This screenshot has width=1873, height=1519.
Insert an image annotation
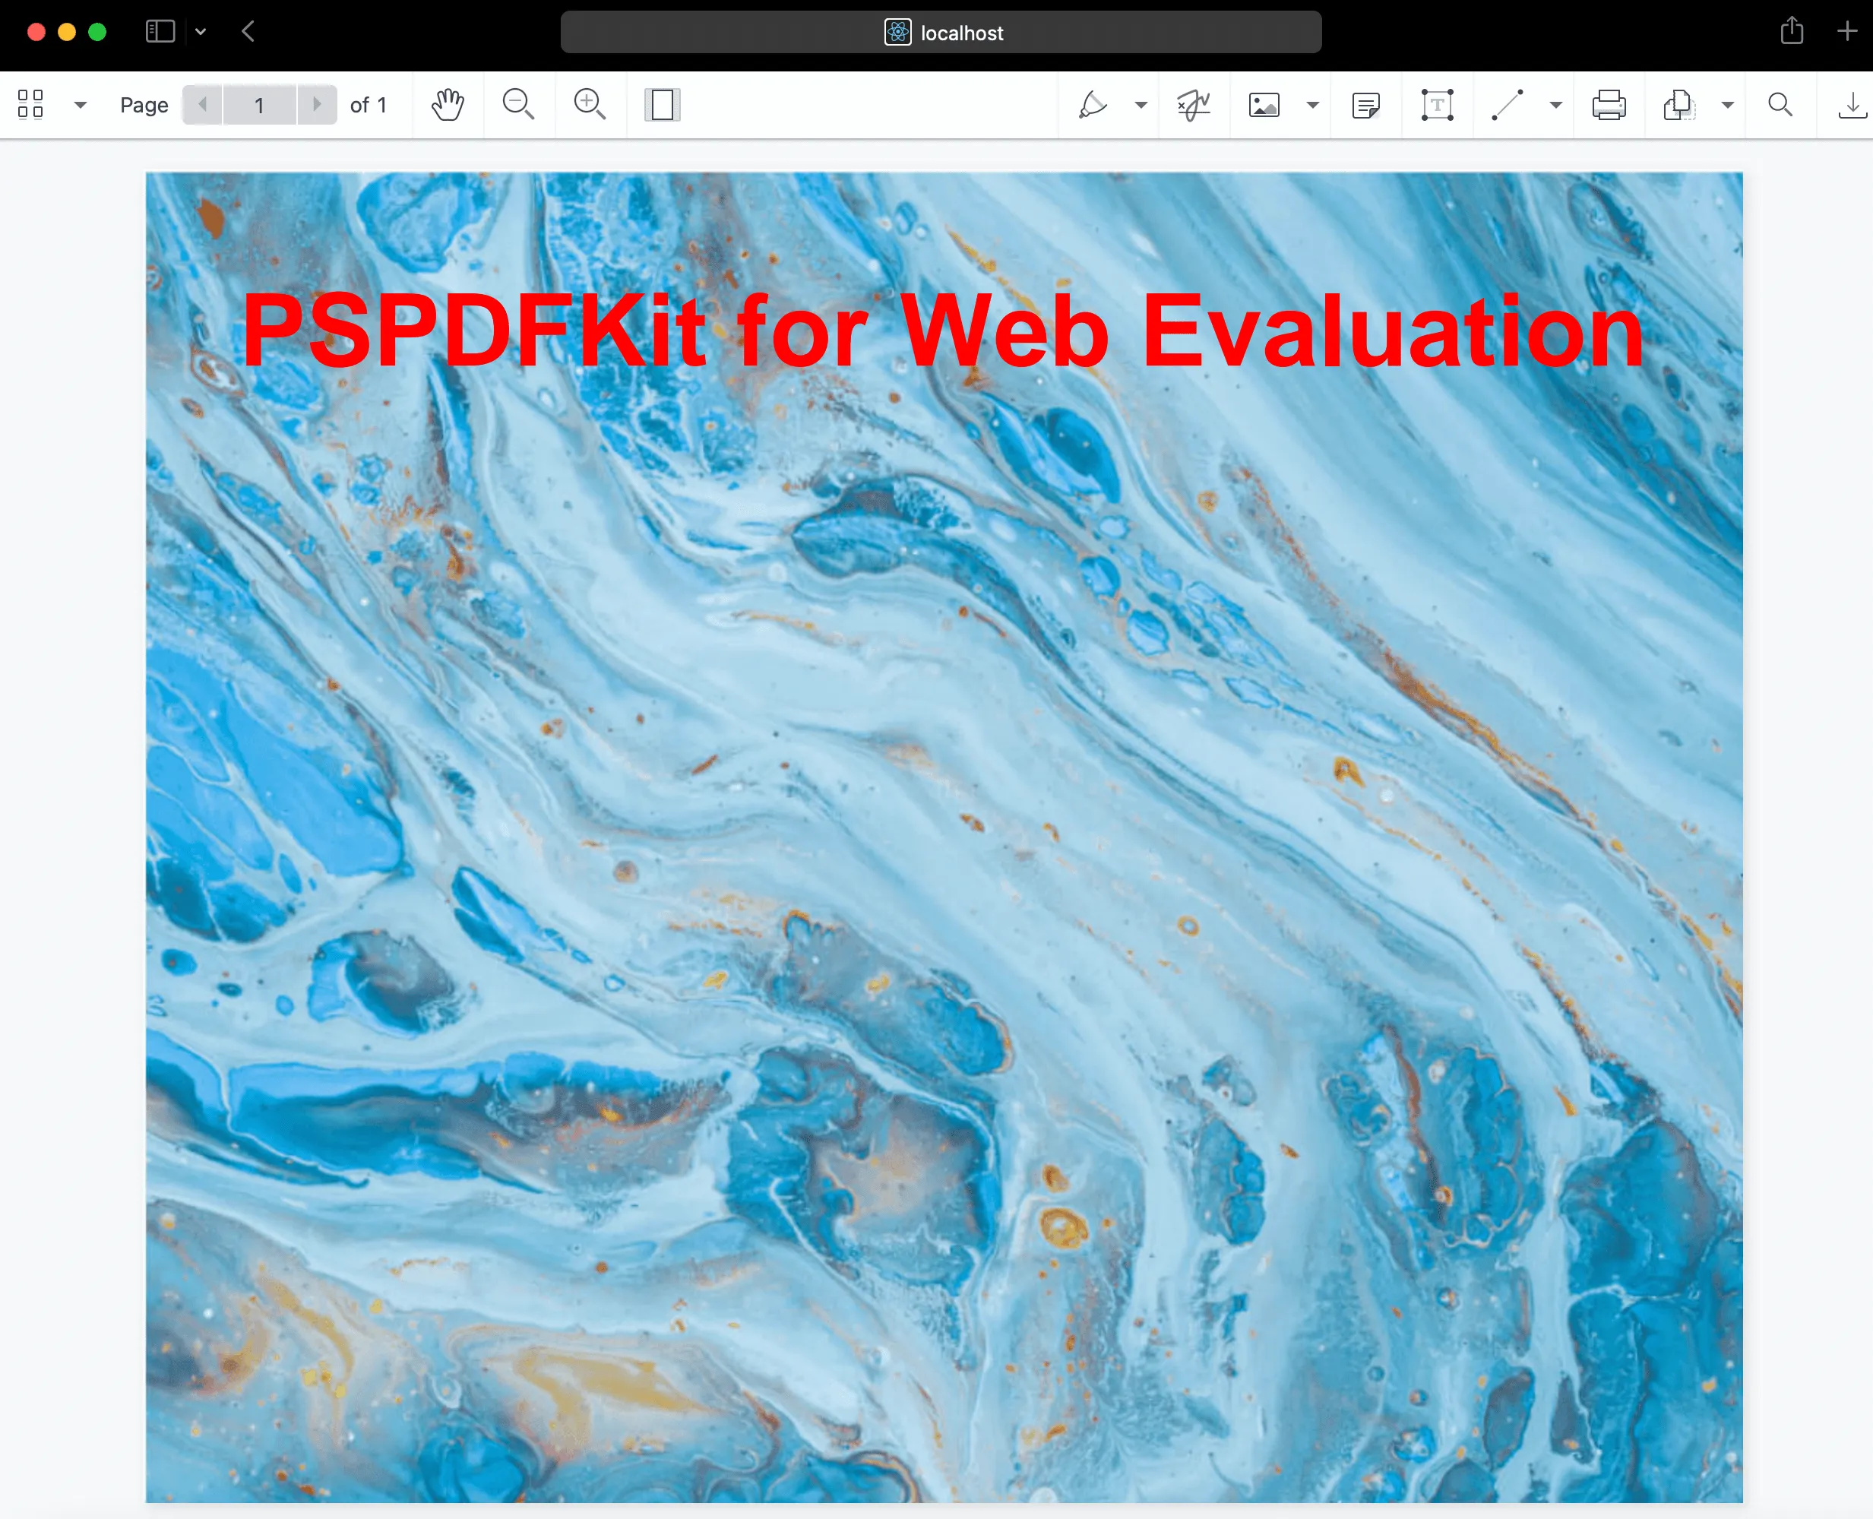(x=1264, y=105)
